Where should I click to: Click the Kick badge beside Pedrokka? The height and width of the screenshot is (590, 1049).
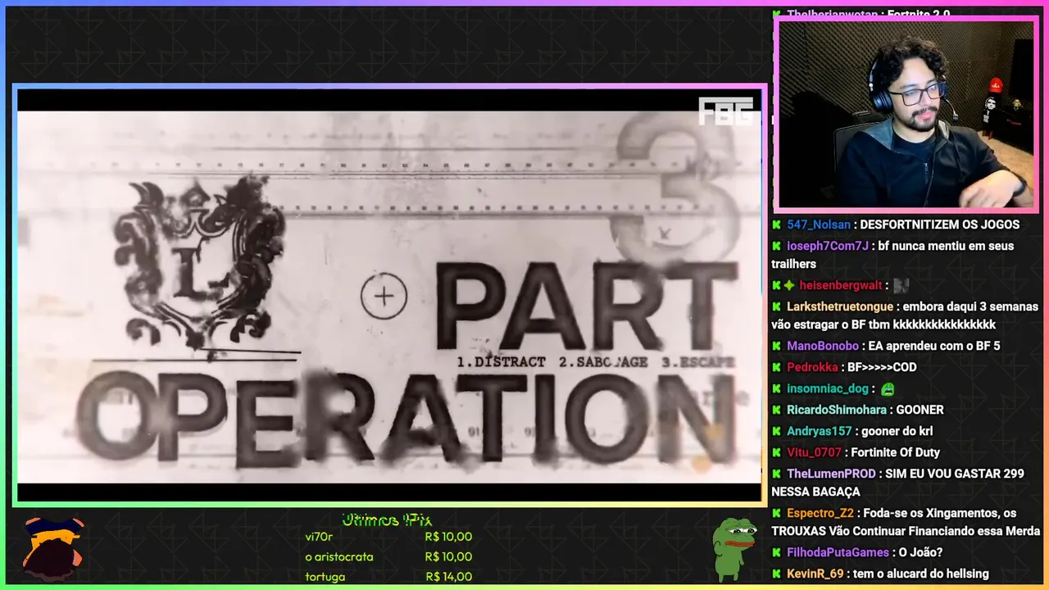pyautogui.click(x=776, y=367)
